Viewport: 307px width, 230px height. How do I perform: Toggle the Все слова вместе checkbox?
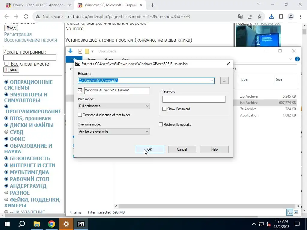coord(7,64)
